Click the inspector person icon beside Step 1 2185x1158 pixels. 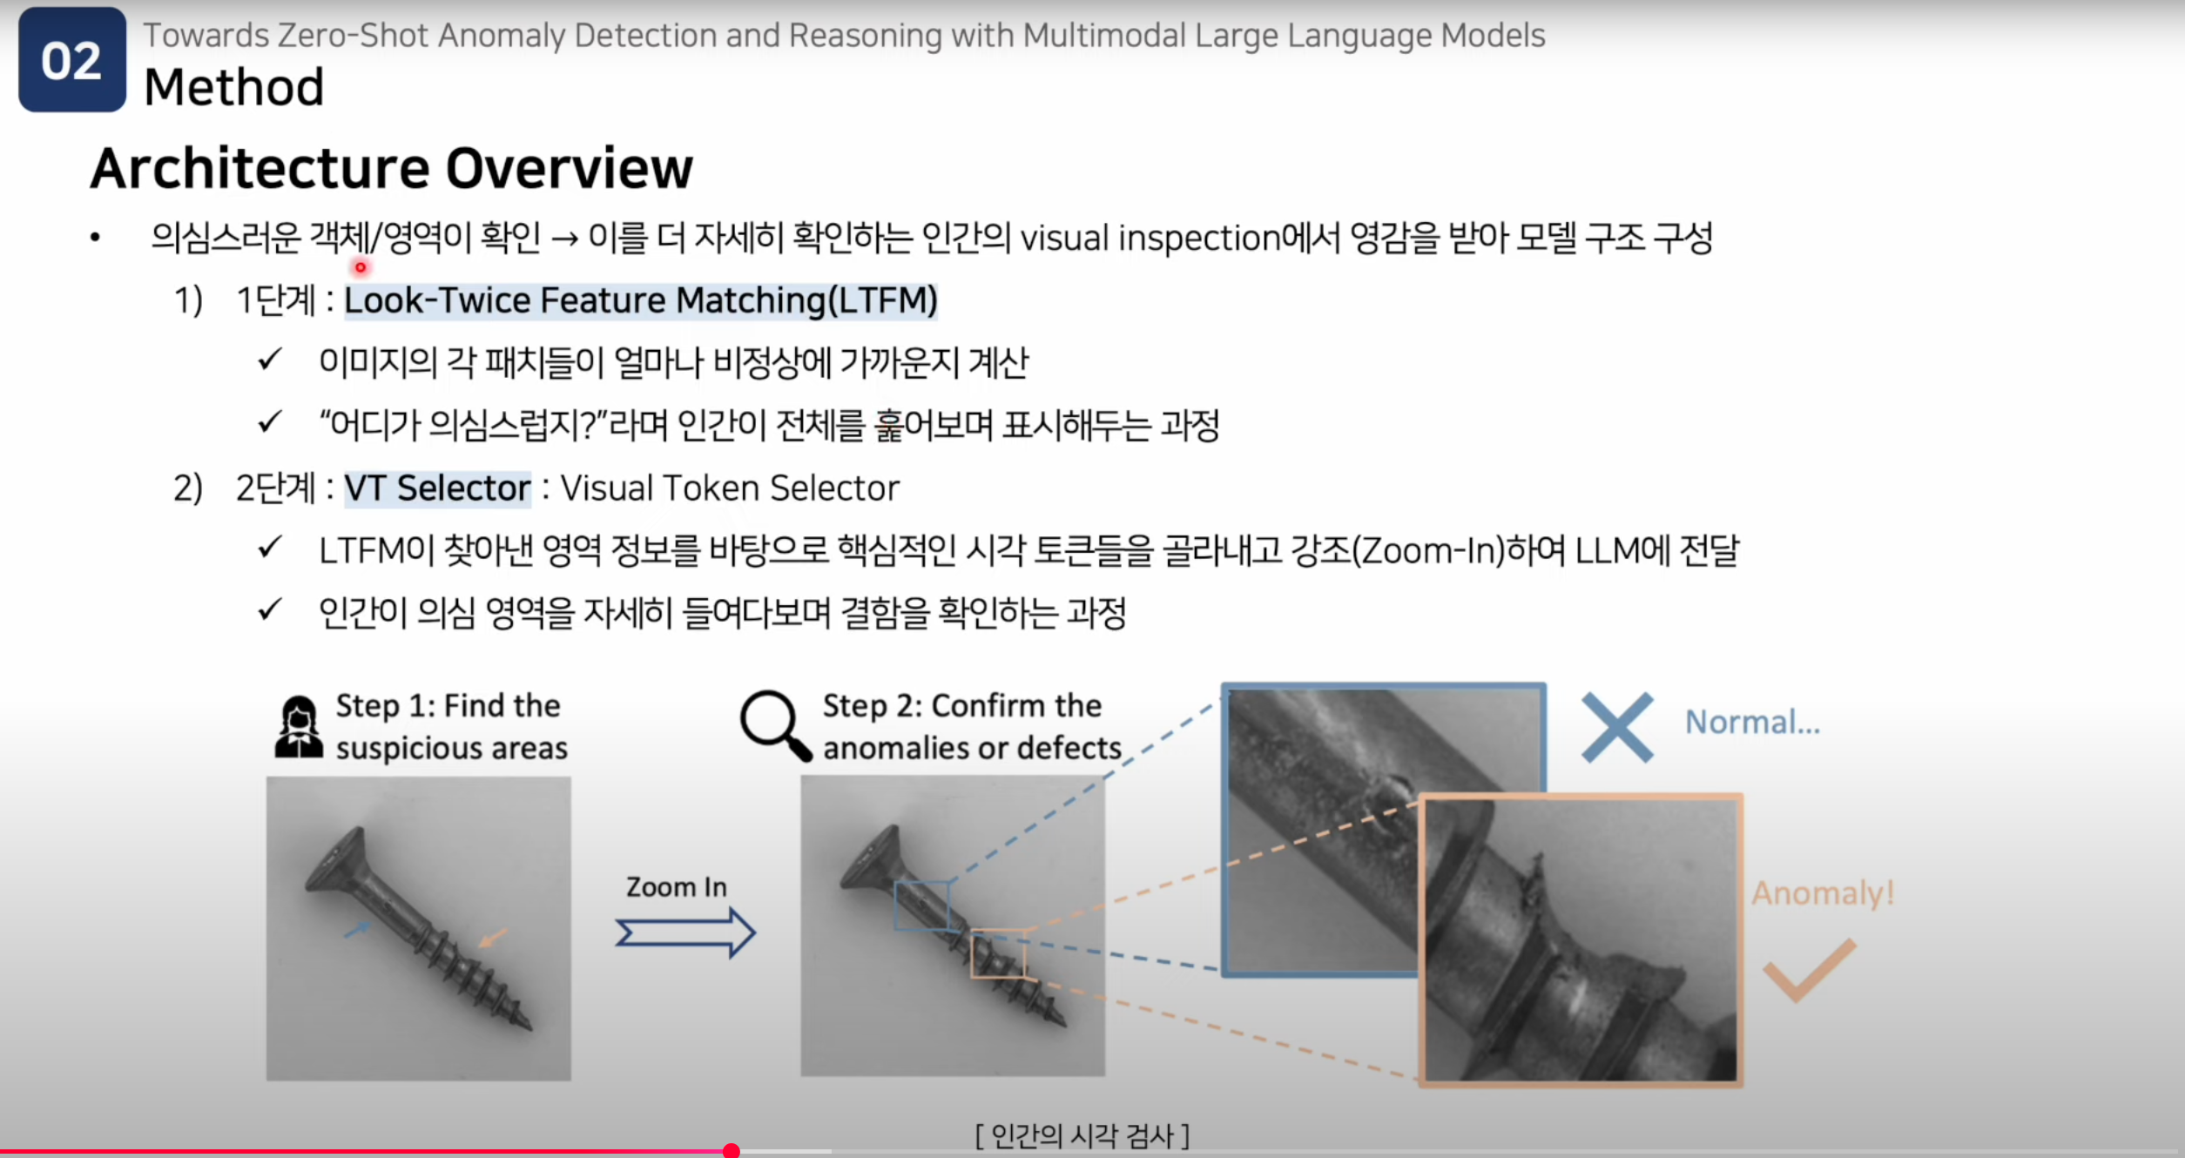299,727
